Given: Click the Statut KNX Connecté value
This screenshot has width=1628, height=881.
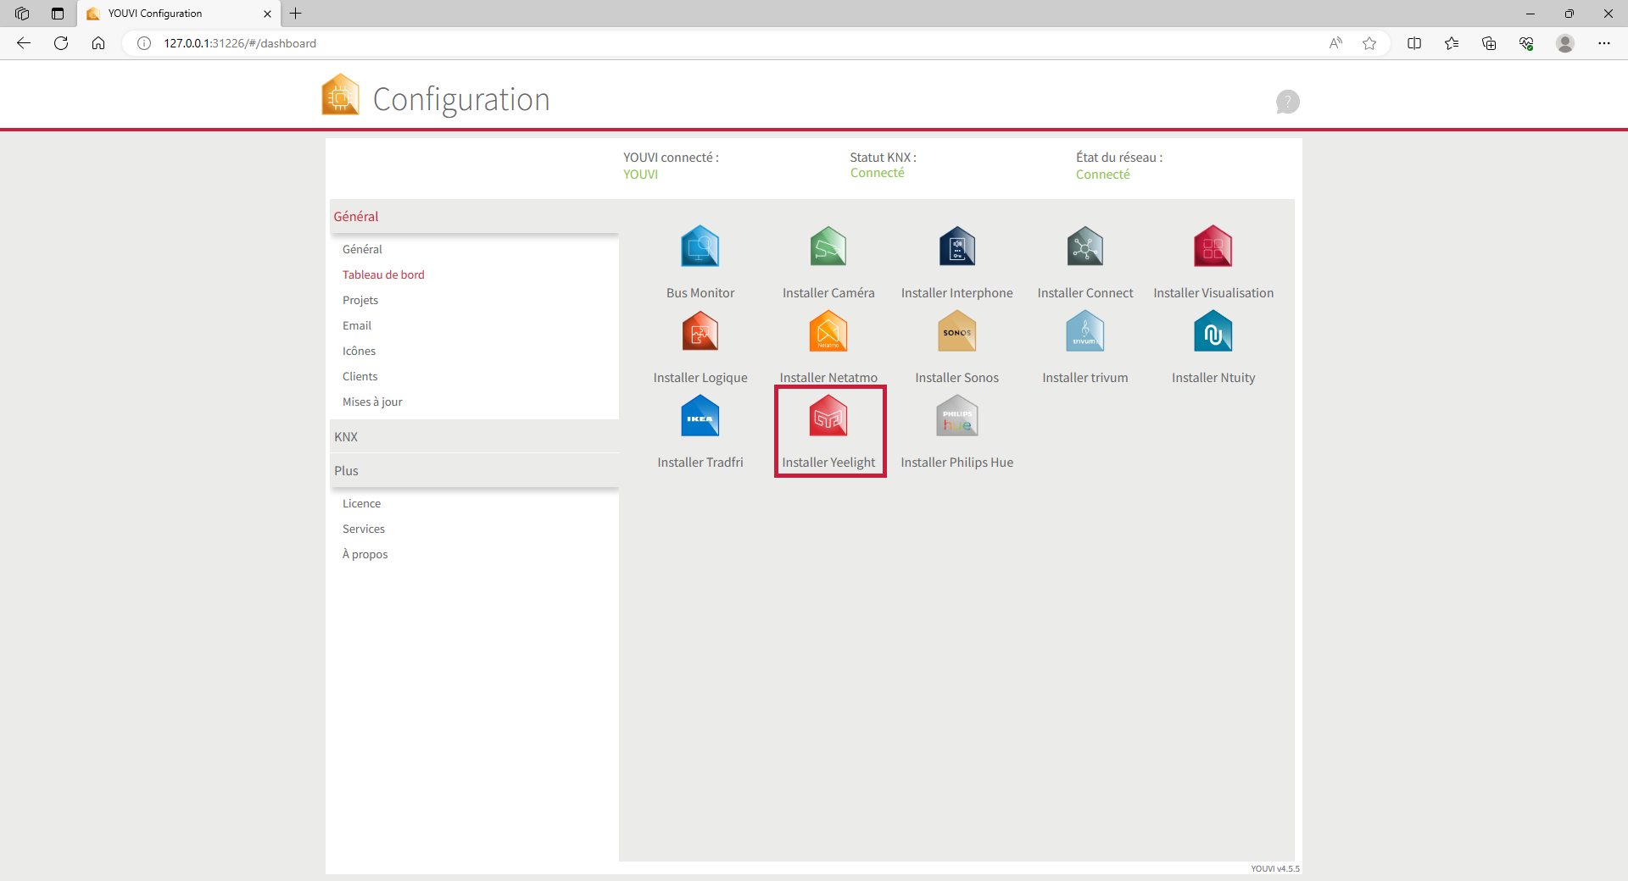Looking at the screenshot, I should tap(878, 173).
